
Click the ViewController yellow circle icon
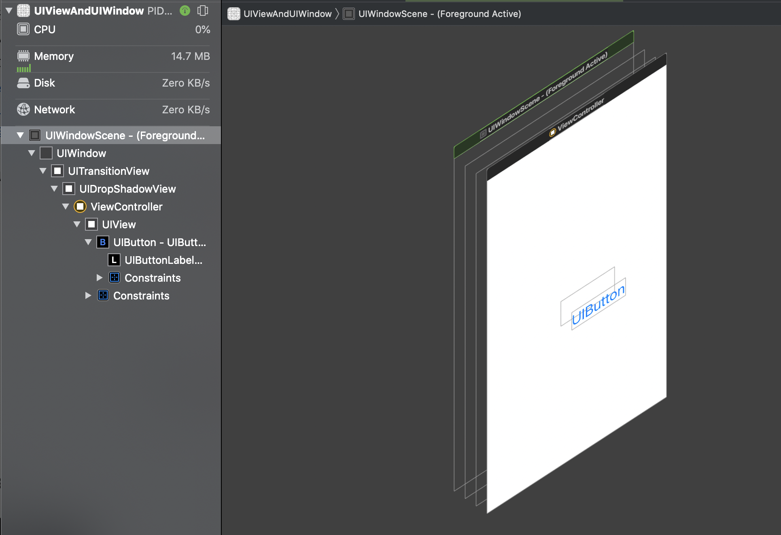[80, 207]
